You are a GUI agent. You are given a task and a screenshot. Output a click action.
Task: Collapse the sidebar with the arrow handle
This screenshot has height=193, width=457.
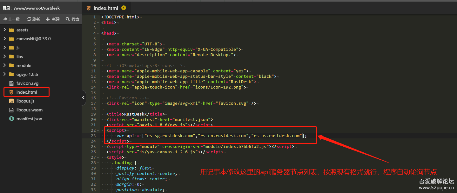(x=84, y=97)
